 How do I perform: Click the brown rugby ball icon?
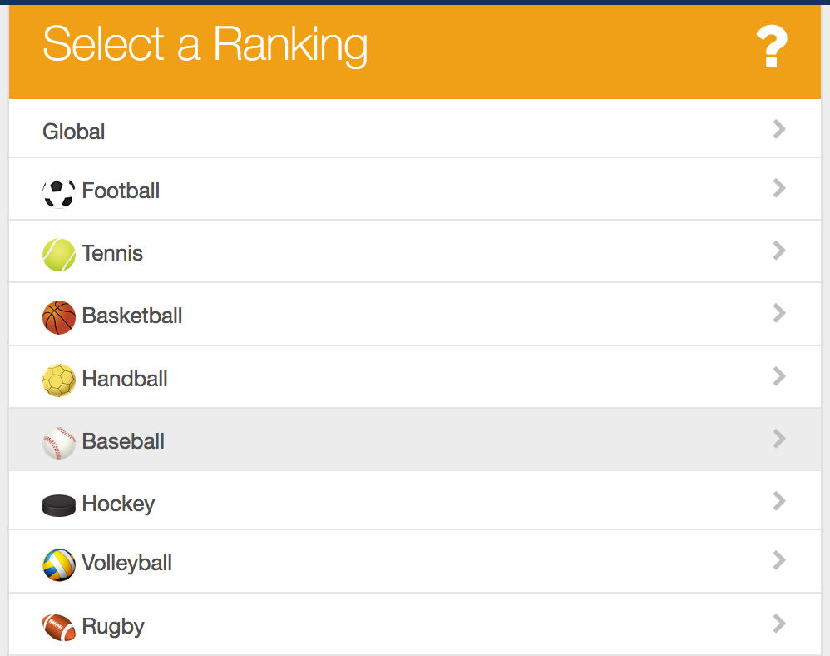[x=59, y=627]
